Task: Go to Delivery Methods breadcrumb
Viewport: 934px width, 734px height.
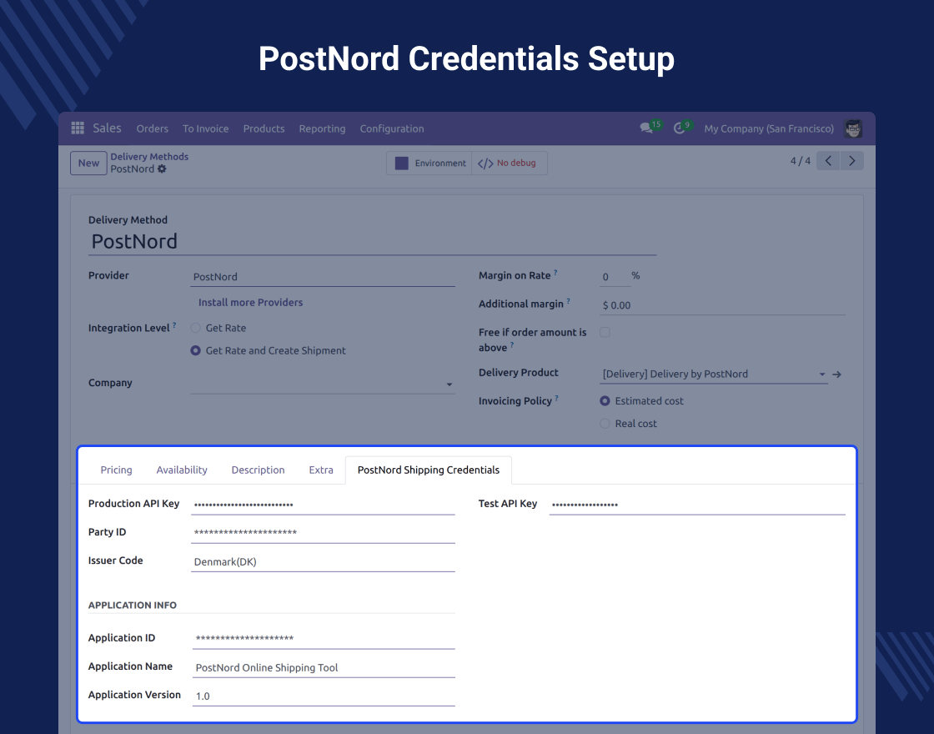Action: pos(149,157)
